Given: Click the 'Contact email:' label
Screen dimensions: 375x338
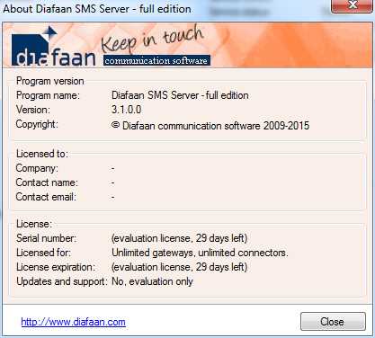Looking at the screenshot, I should tap(46, 197).
